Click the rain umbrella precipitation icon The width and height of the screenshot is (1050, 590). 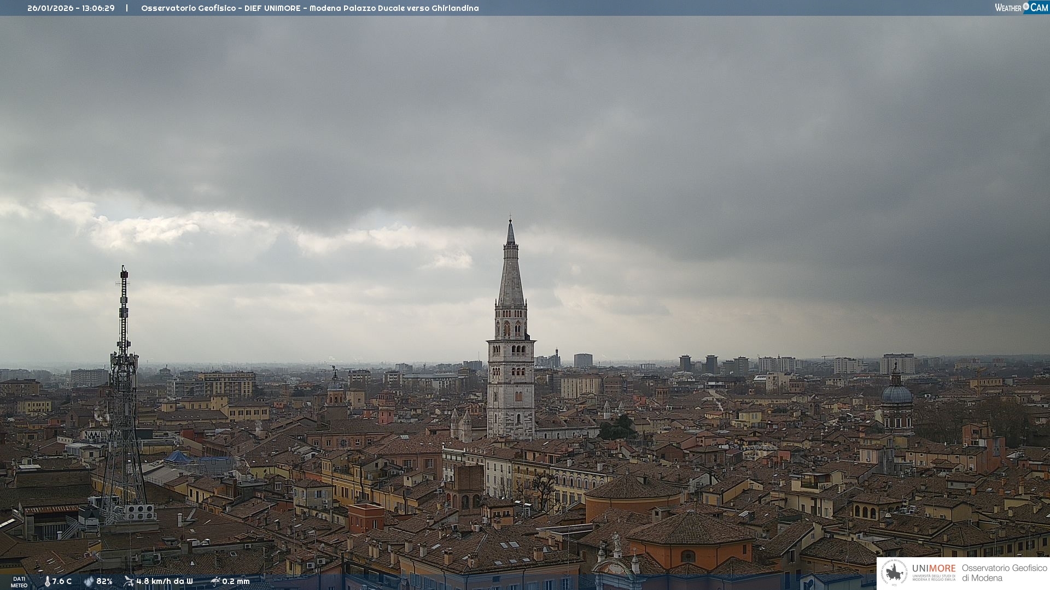click(215, 581)
